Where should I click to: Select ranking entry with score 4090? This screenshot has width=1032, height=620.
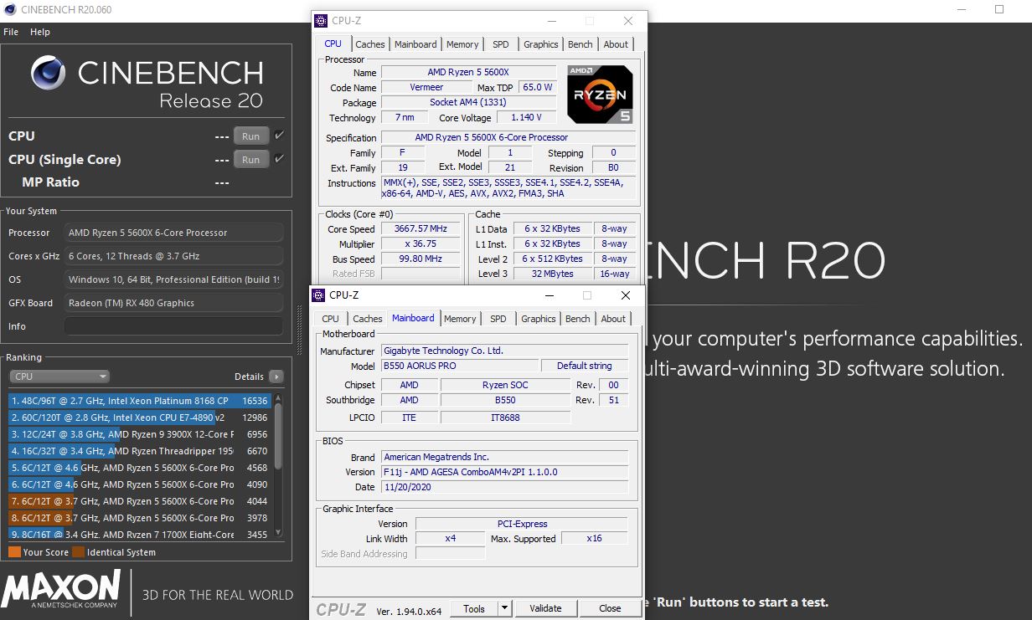(x=139, y=484)
